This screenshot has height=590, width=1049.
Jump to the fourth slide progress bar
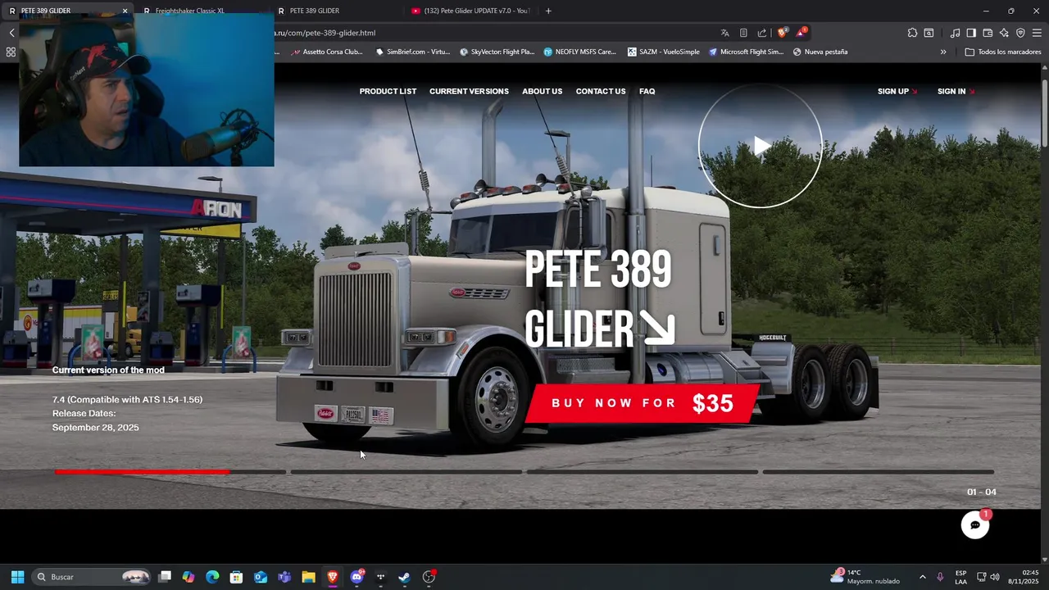[879, 472]
